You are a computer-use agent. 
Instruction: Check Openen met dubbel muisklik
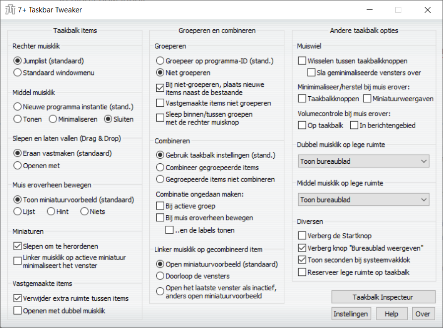[x=18, y=311]
